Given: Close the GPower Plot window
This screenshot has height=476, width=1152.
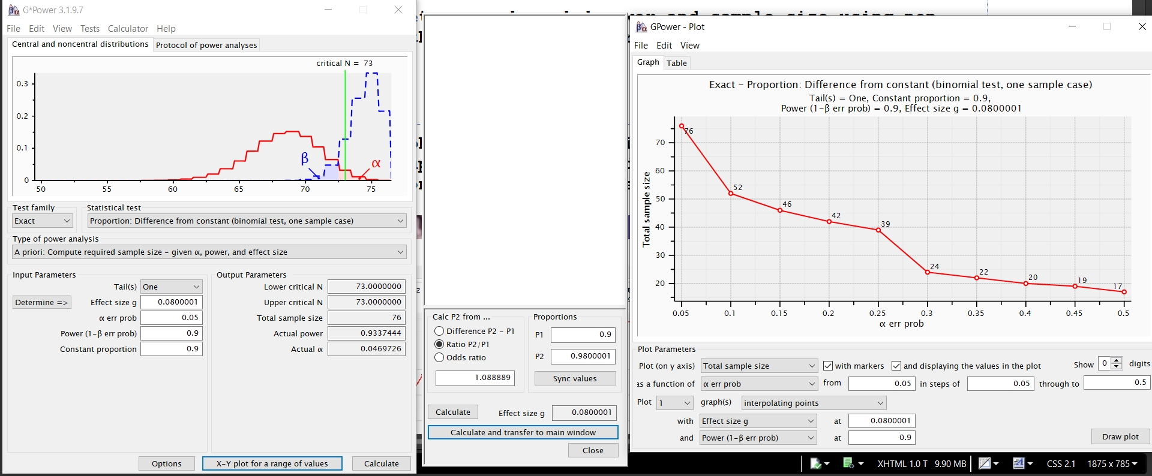Looking at the screenshot, I should pyautogui.click(x=1142, y=26).
